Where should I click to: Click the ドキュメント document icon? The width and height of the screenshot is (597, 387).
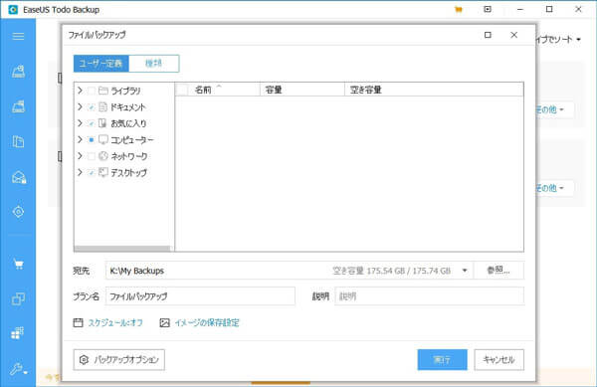(x=102, y=106)
